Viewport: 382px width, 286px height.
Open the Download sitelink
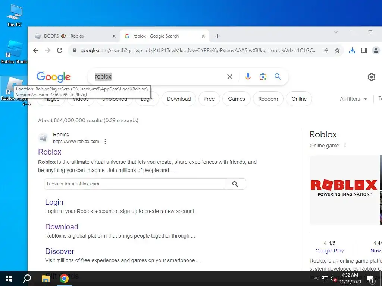coord(62,227)
